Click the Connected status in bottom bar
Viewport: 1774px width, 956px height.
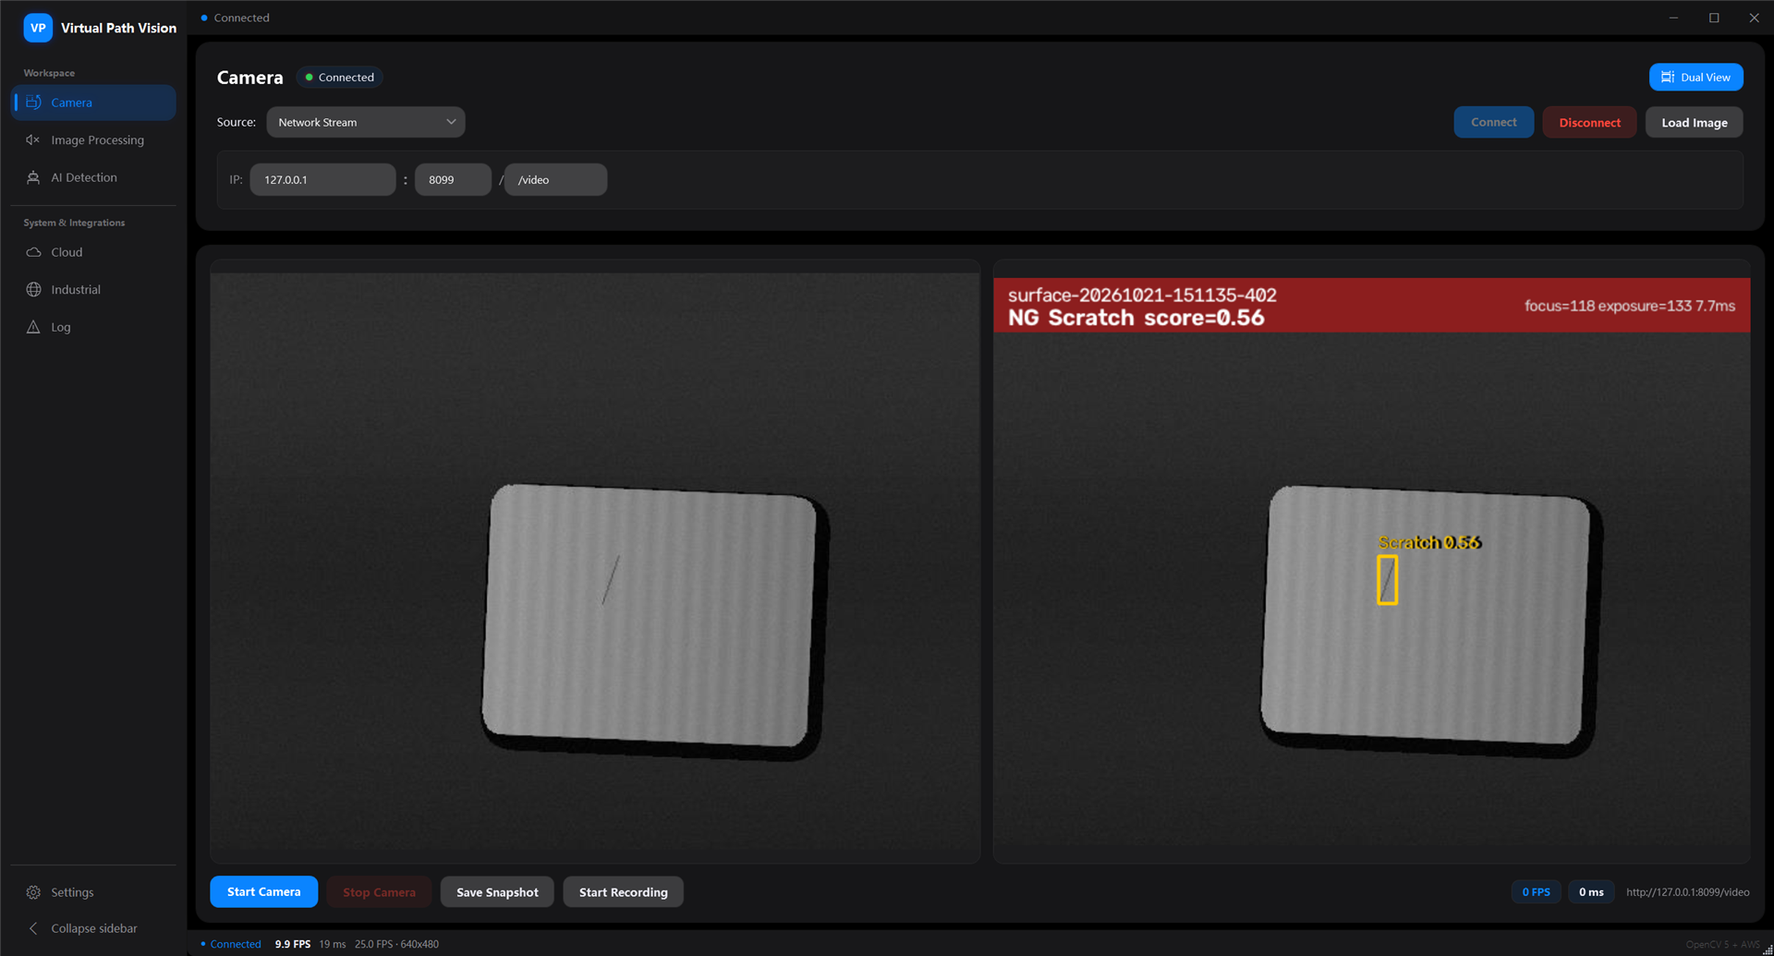click(x=231, y=944)
